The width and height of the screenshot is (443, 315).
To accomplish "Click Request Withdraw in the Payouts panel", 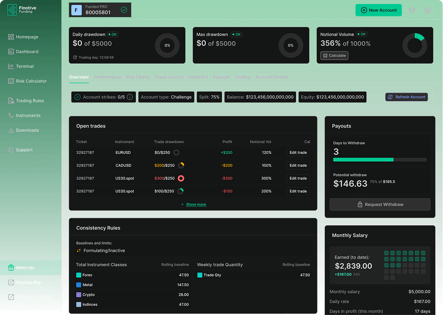I will point(380,204).
